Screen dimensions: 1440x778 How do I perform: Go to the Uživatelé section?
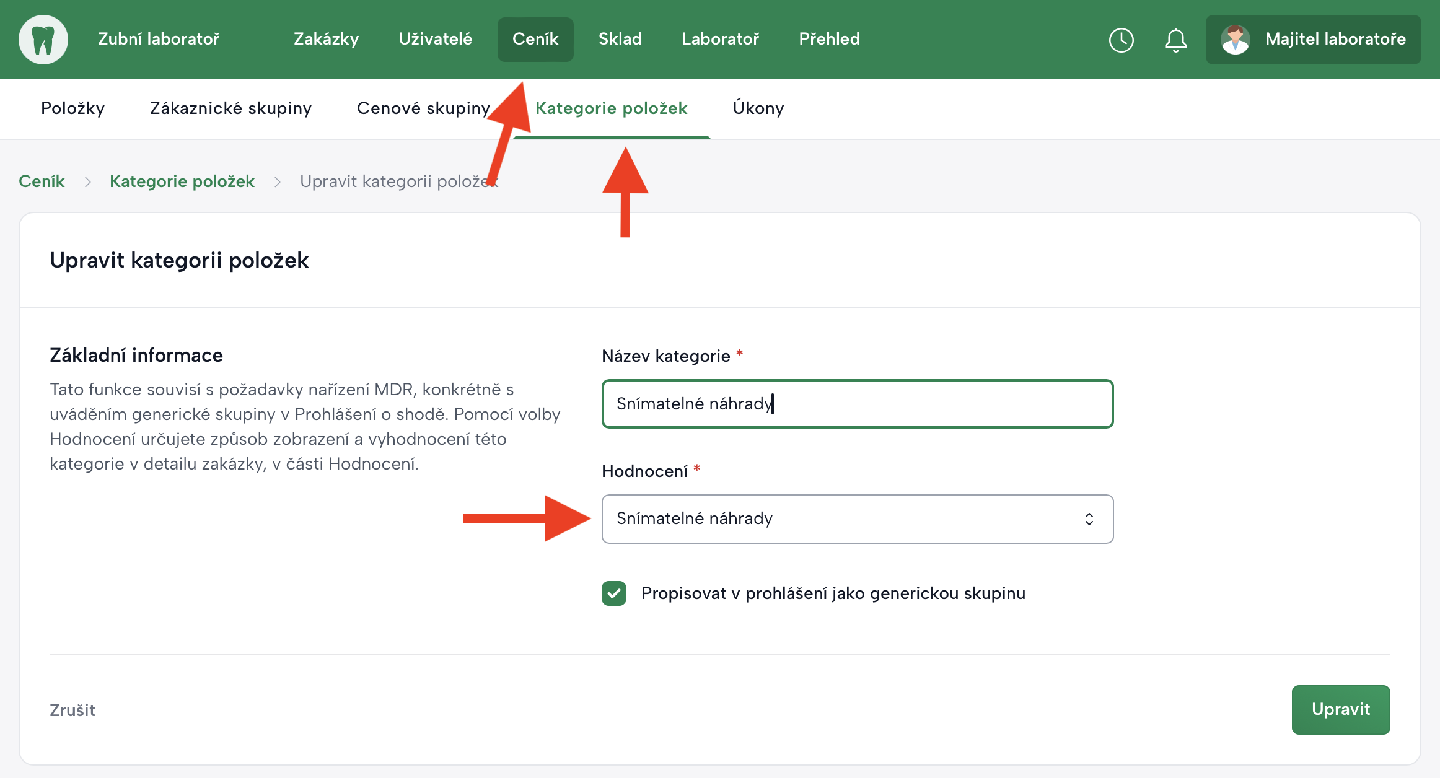[435, 39]
